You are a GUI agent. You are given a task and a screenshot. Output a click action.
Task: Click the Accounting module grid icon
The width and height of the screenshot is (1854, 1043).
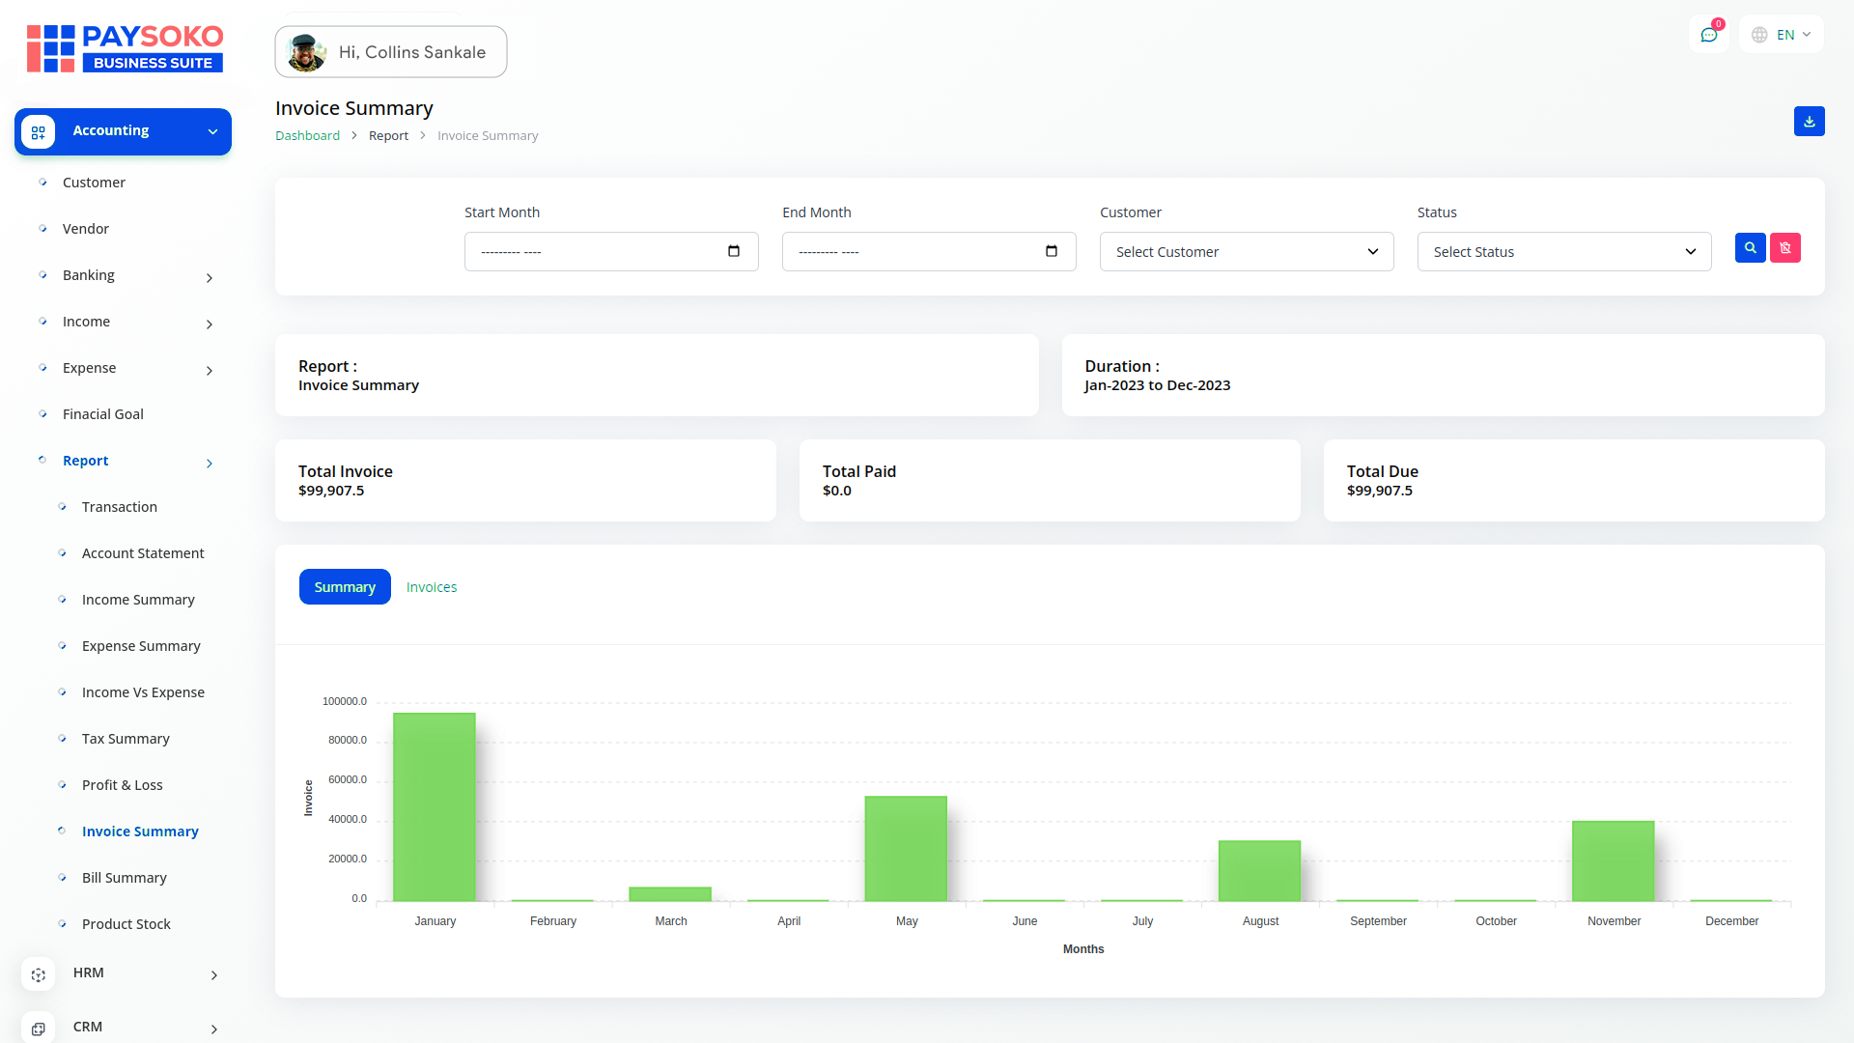[39, 132]
